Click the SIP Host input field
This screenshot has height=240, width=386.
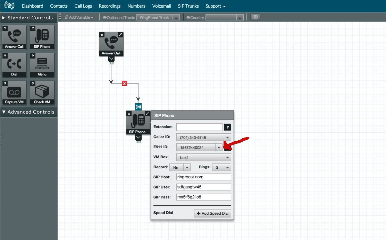203,177
